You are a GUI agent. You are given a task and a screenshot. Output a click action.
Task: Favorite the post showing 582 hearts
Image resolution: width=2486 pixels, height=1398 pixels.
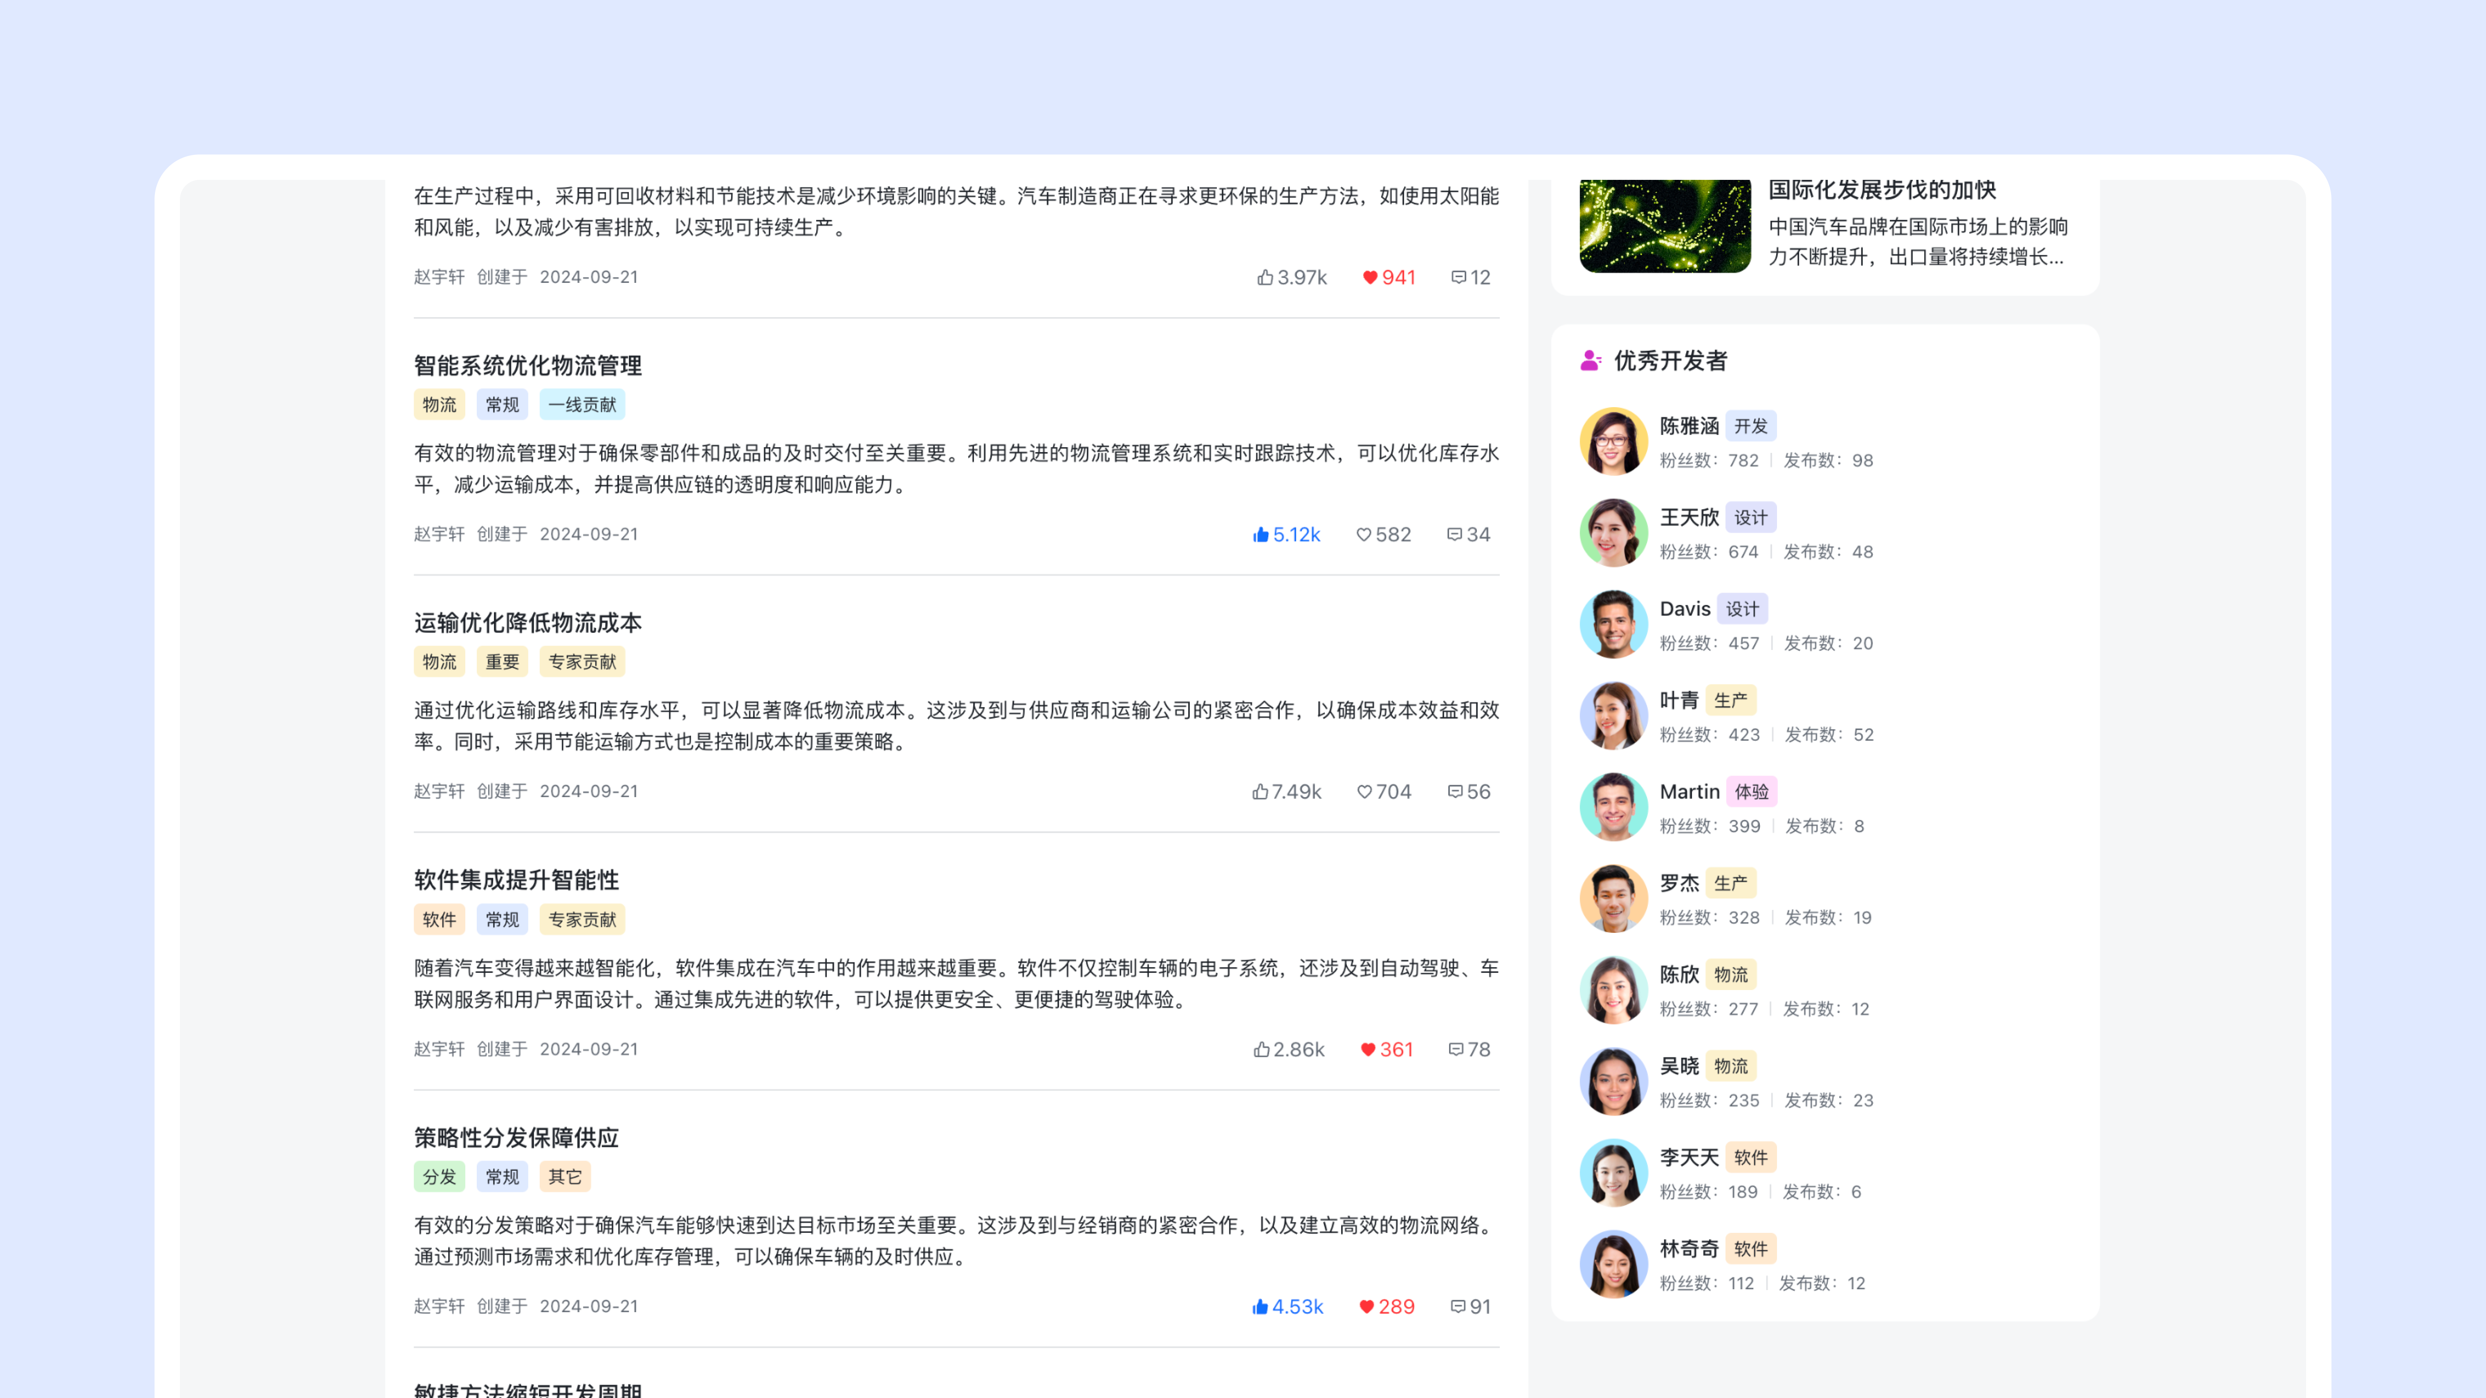click(1384, 535)
